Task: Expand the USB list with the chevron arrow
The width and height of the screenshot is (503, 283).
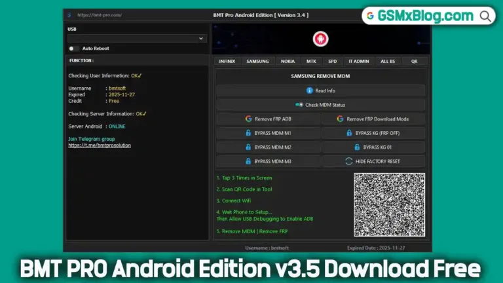Action: click(x=201, y=39)
